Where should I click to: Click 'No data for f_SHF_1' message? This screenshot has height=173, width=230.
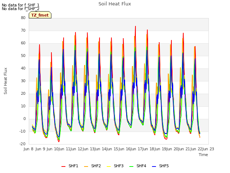[20, 5]
